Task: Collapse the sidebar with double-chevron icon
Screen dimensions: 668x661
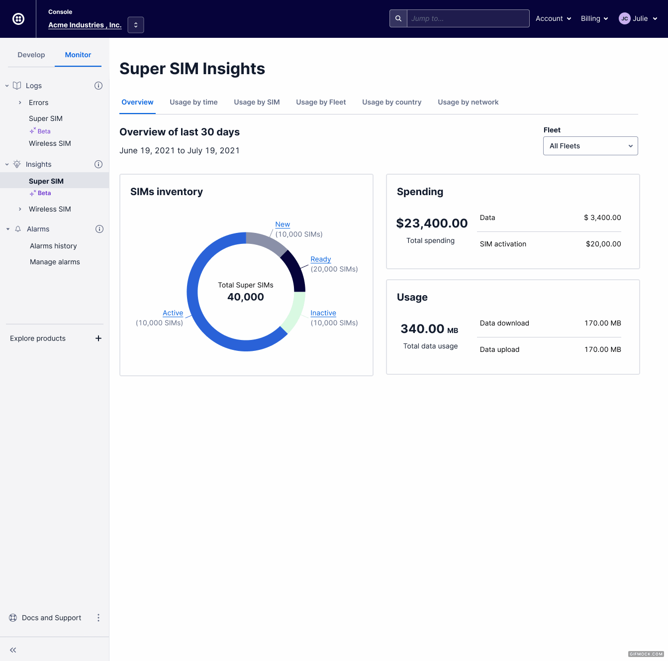Action: pos(13,650)
